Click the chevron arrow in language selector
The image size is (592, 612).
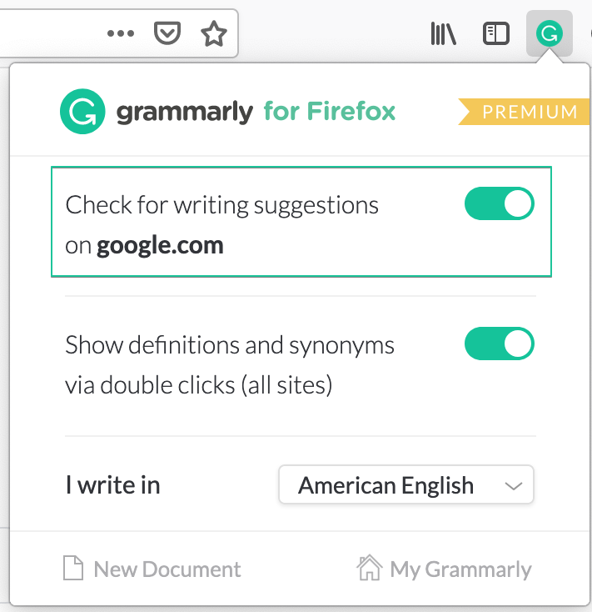[514, 485]
